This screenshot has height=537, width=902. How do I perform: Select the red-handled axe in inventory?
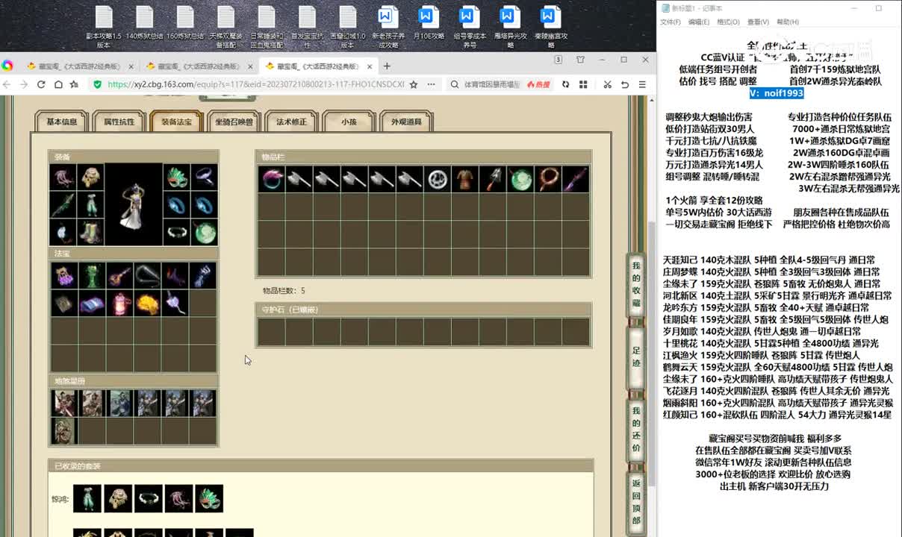point(493,179)
